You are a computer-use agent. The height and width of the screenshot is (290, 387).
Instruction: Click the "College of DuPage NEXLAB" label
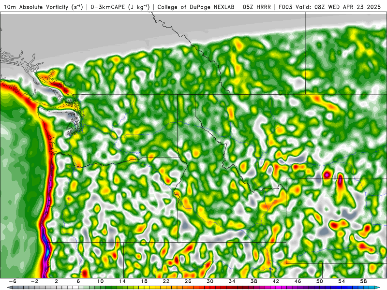tap(196, 7)
